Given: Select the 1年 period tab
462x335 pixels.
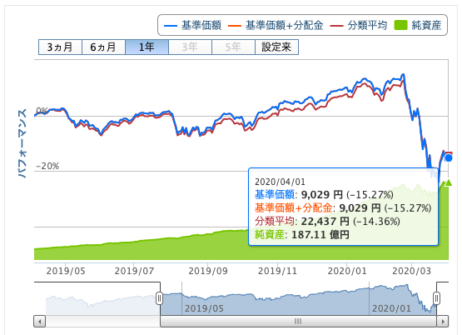Looking at the screenshot, I should pos(147,47).
